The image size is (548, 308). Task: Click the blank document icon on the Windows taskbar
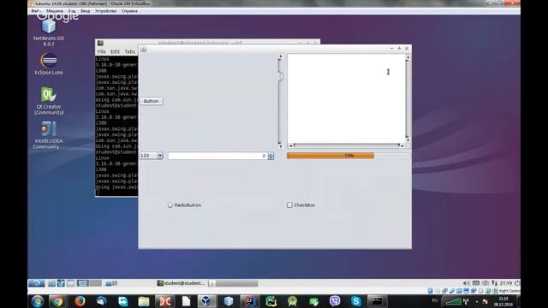(186, 301)
